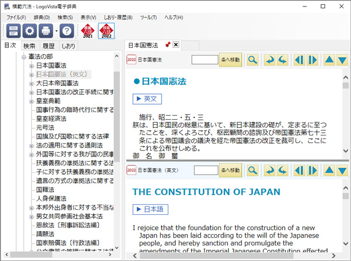Open help via question mark icon
This screenshot has height=261, width=351.
click(67, 30)
